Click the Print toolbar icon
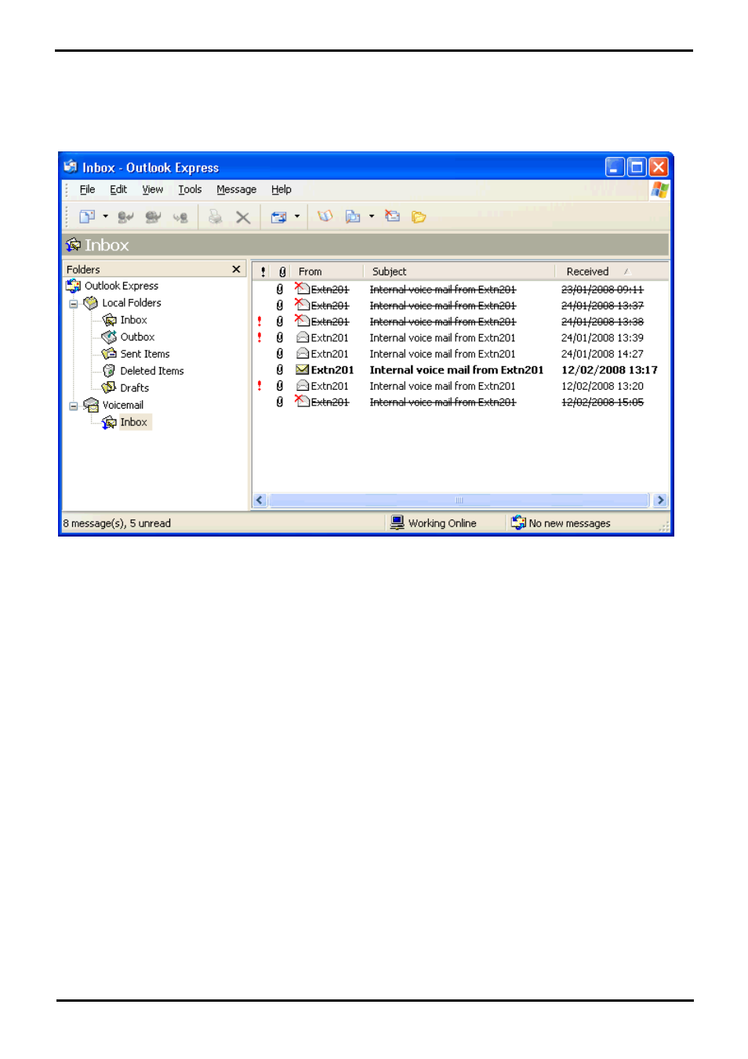Screen dimensions: 748x1059 click(x=215, y=217)
